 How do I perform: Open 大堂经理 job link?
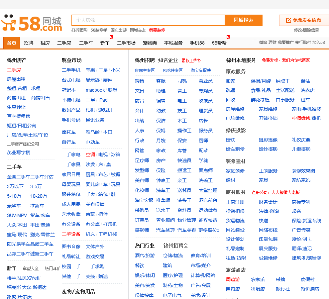pos(208,190)
